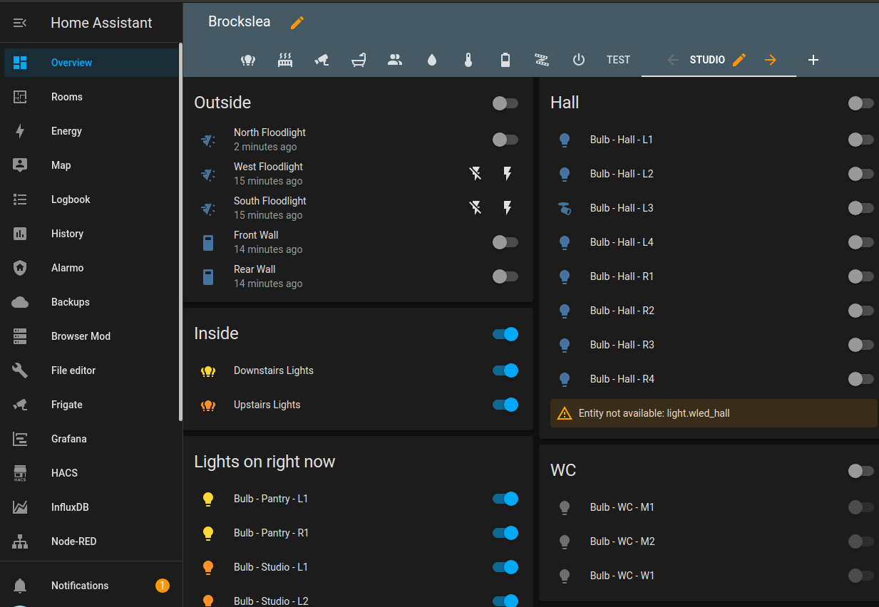Open the Map sidebar entry
879x607 pixels.
[91, 165]
